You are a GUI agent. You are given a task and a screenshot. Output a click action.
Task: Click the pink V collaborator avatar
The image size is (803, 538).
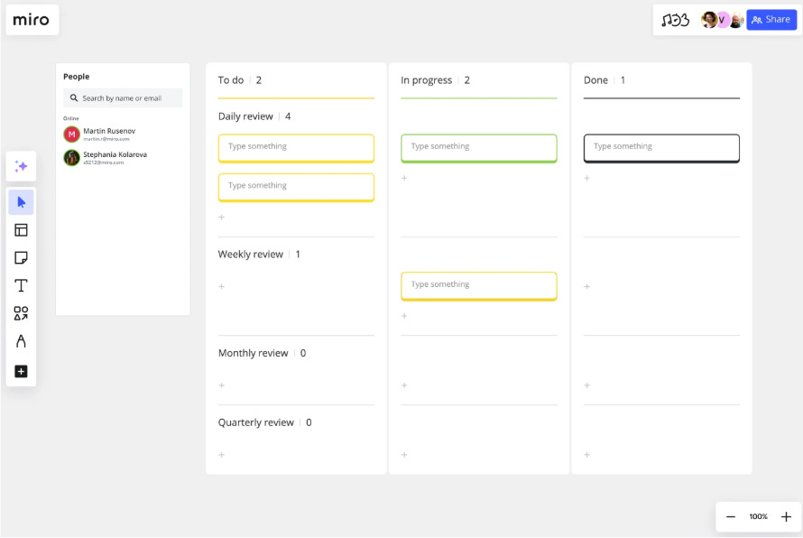coord(722,20)
